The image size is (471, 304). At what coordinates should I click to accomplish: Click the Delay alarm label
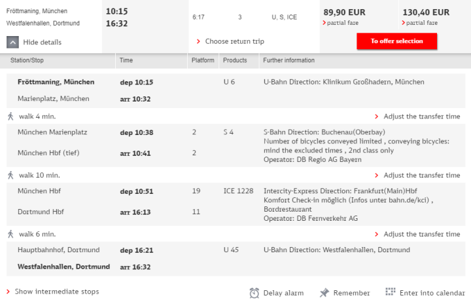click(283, 293)
